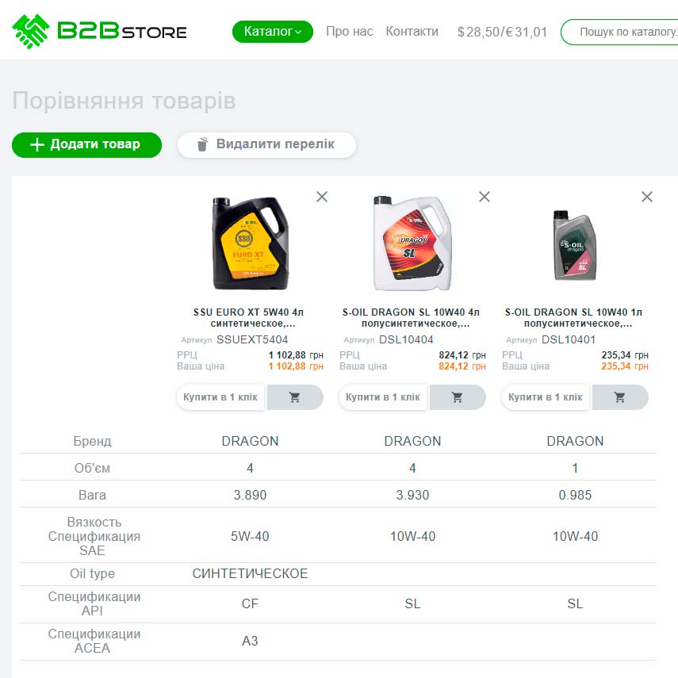The image size is (678, 678).
Task: Open the Про нас page
Action: [x=349, y=32]
